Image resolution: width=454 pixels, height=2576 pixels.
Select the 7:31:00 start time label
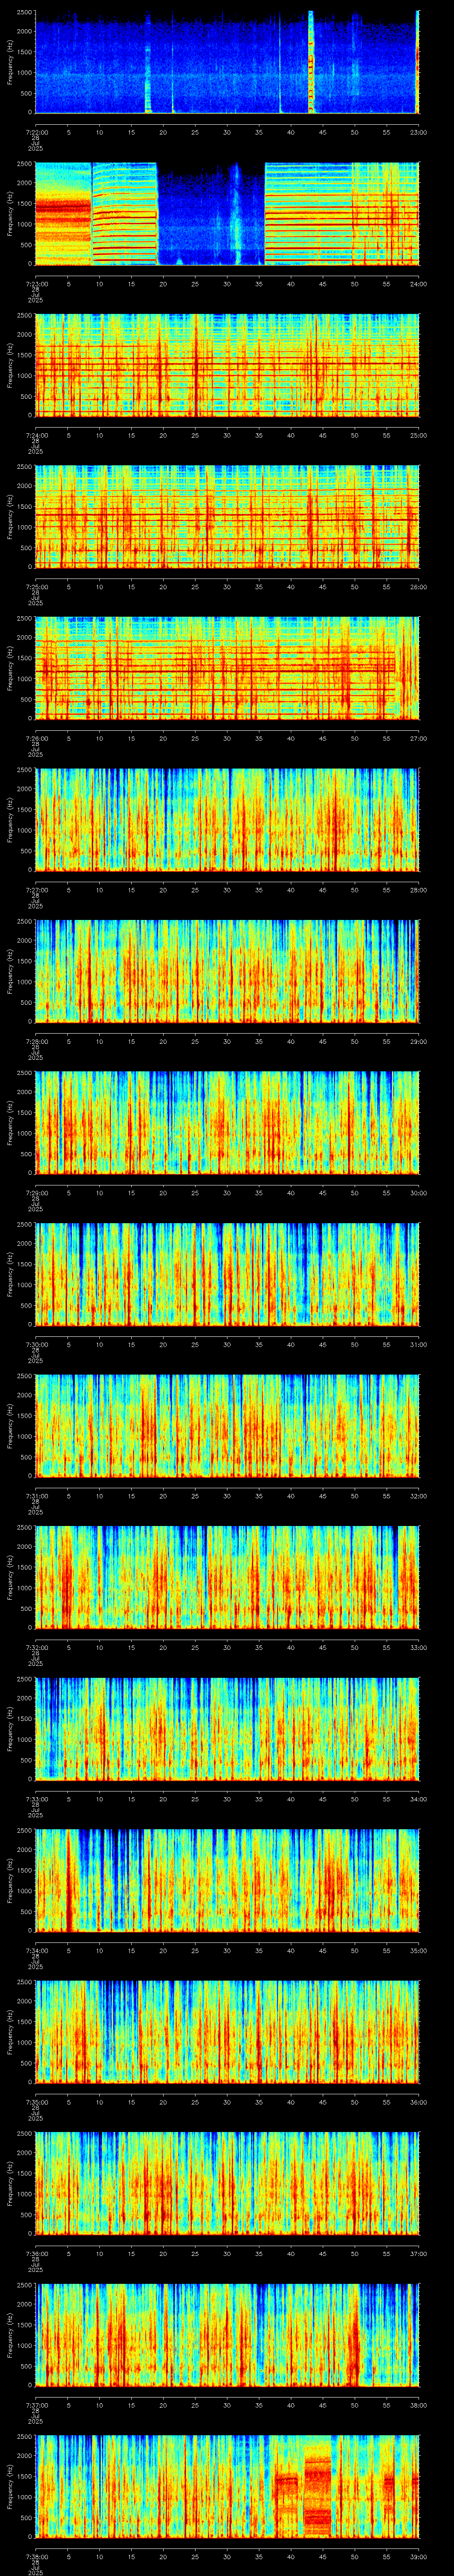pos(36,1496)
